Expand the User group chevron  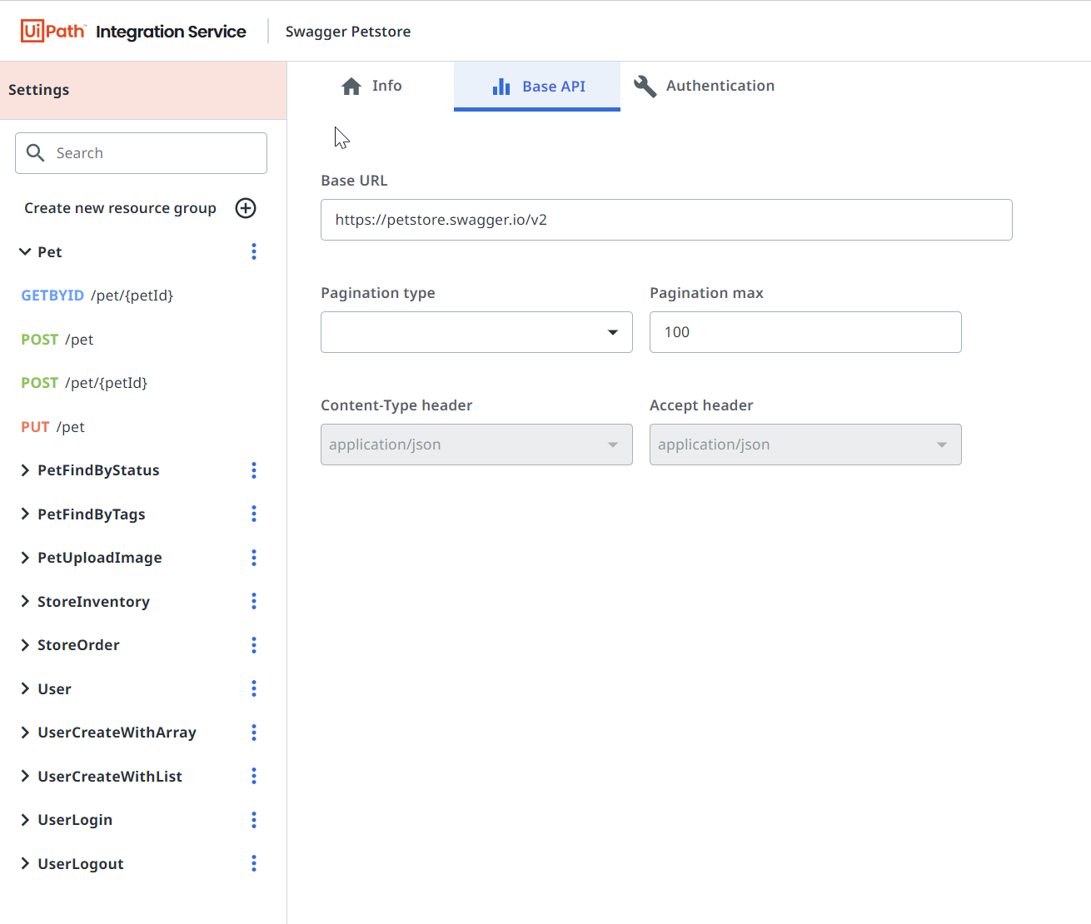[25, 688]
